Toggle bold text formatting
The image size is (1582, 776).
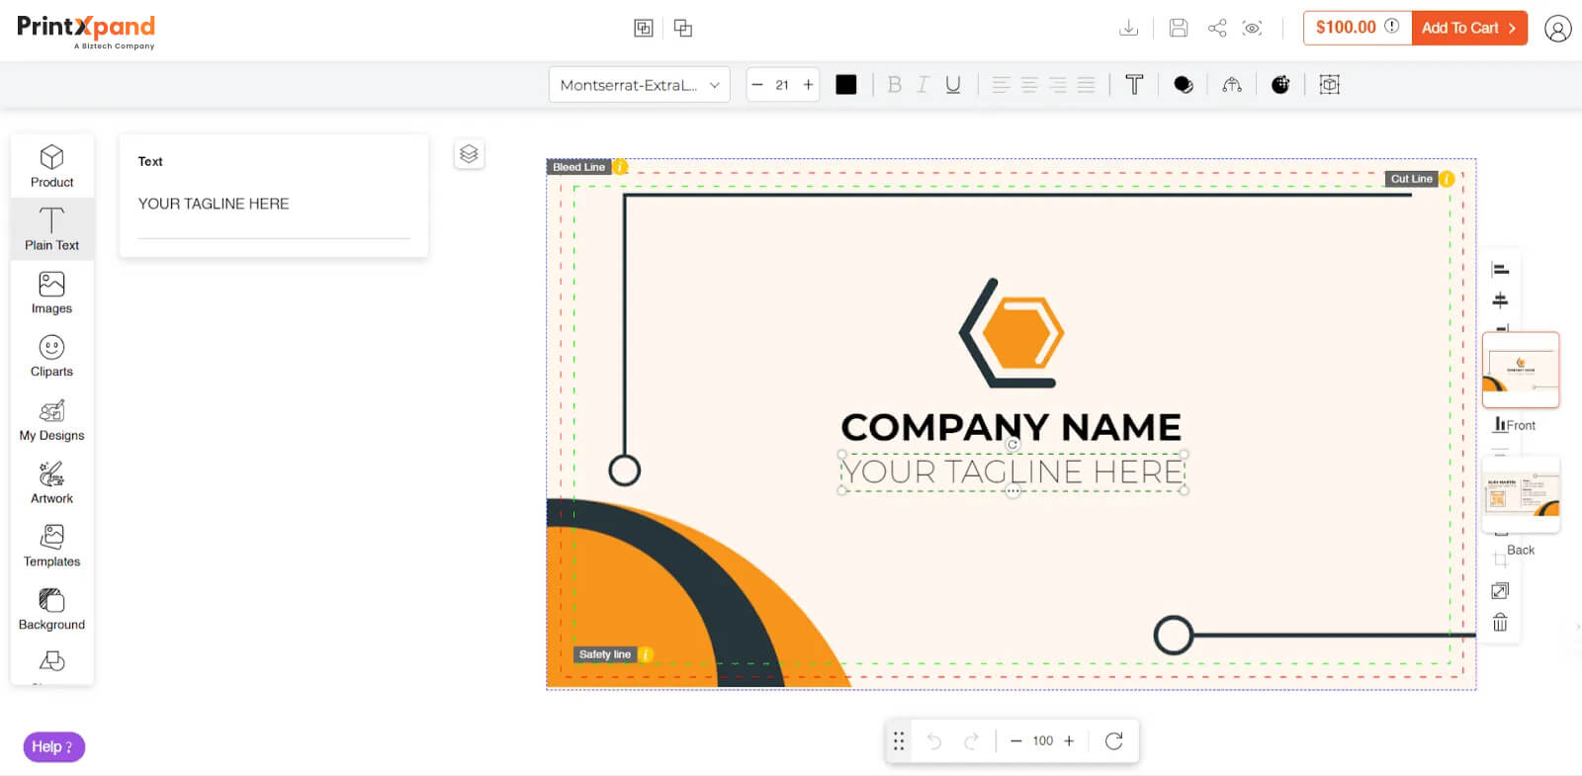coord(894,85)
